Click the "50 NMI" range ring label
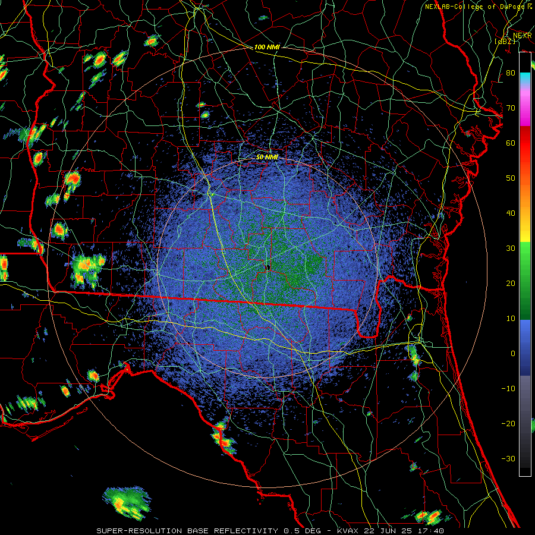 tap(267, 157)
